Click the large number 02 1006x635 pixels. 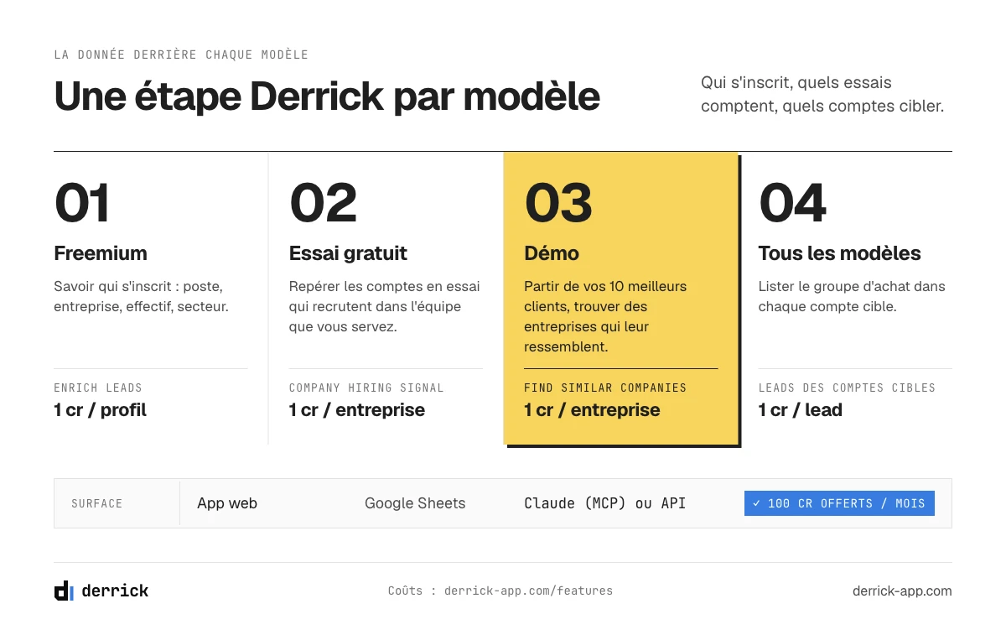(323, 203)
